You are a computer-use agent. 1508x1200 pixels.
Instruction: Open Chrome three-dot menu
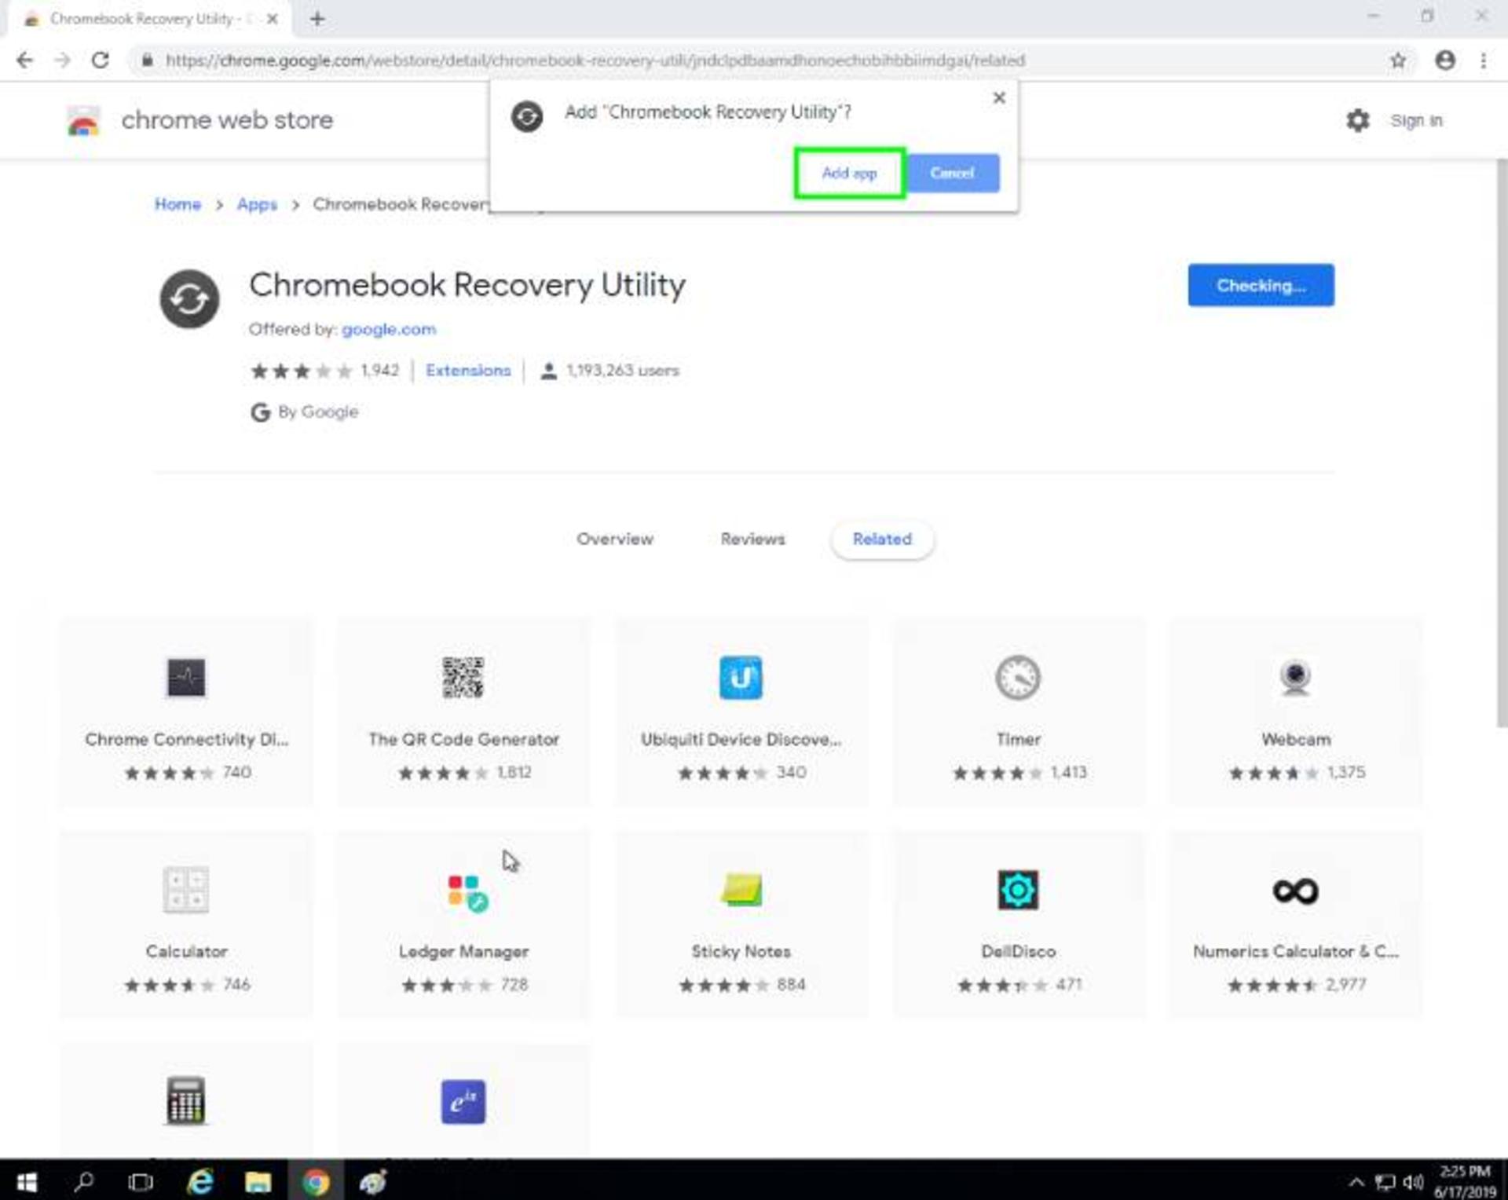(1483, 60)
